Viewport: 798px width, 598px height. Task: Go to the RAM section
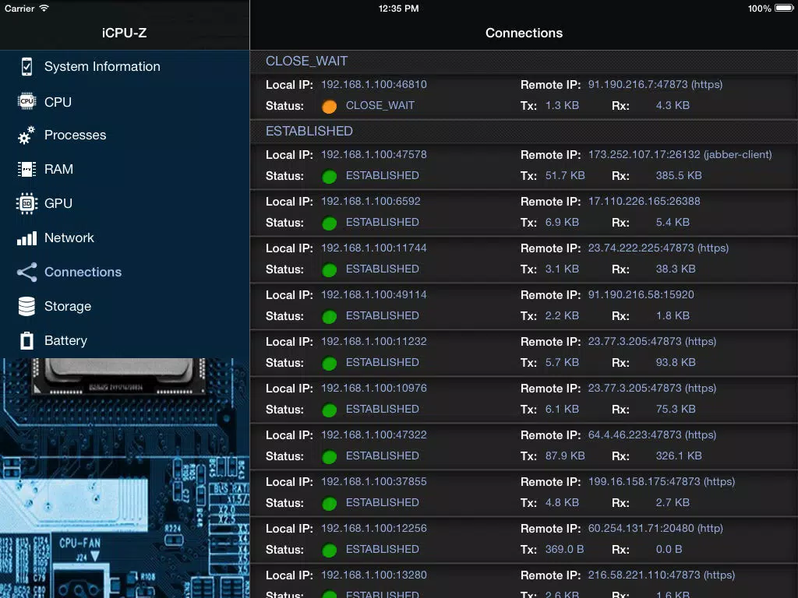pyautogui.click(x=125, y=169)
